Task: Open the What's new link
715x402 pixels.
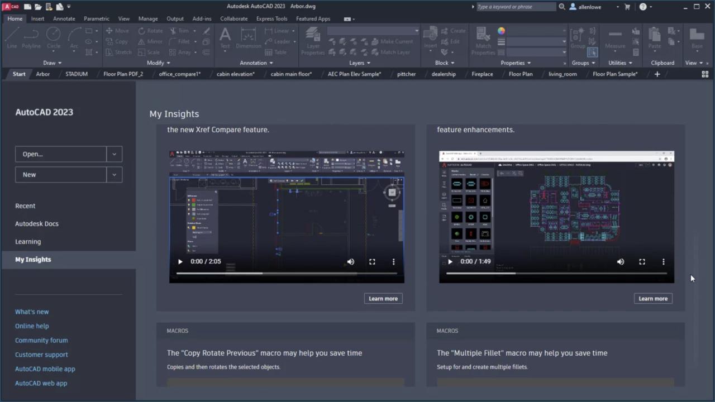Action: (32, 312)
